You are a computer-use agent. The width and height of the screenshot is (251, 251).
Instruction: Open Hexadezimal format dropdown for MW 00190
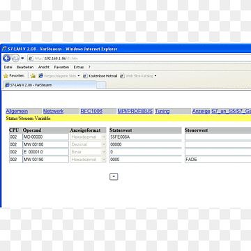(x=88, y=160)
